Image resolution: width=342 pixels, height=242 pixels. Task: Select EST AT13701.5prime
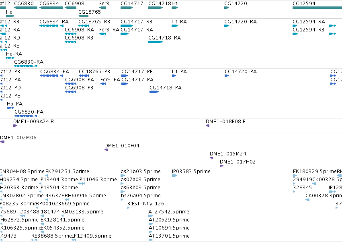(151, 240)
